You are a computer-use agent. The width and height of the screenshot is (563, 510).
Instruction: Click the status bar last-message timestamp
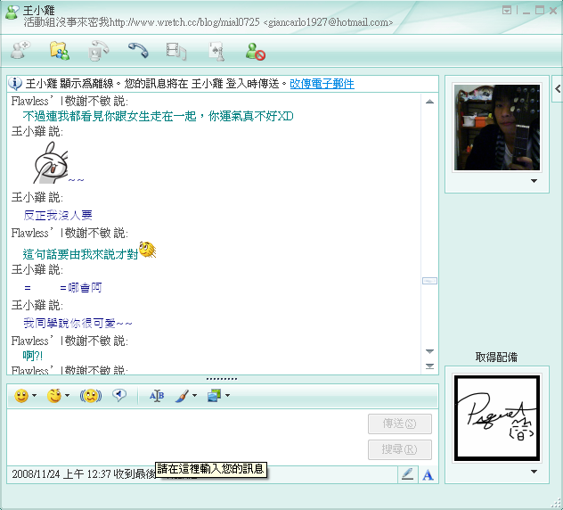tap(84, 474)
